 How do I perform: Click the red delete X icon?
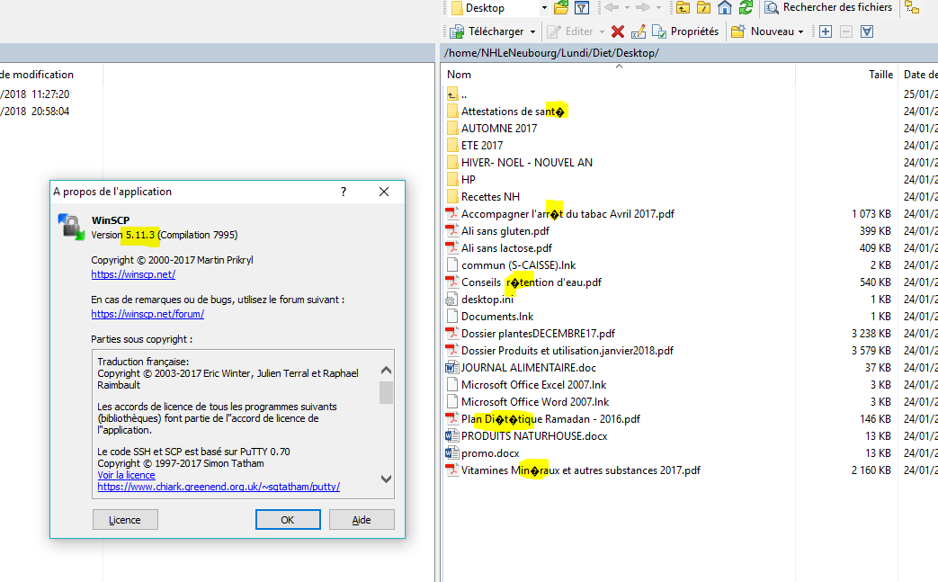pos(618,31)
